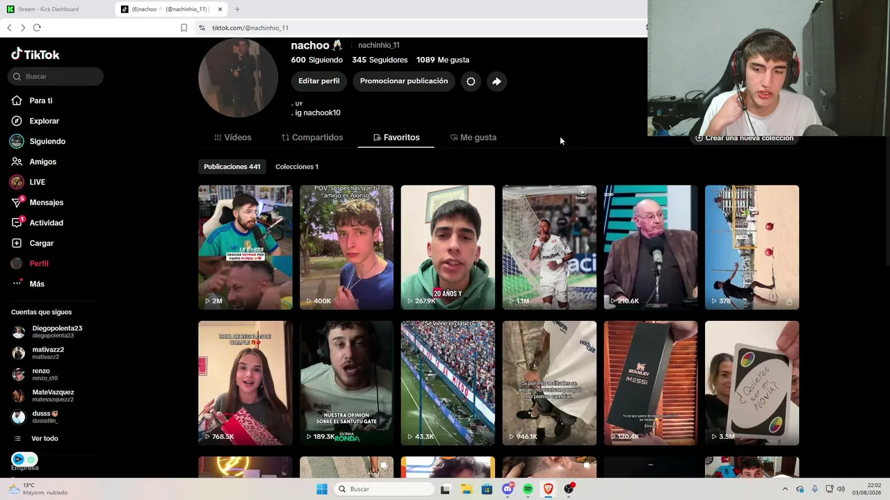Open Diegopolenta23 followed account
890x500 pixels.
pos(47,332)
